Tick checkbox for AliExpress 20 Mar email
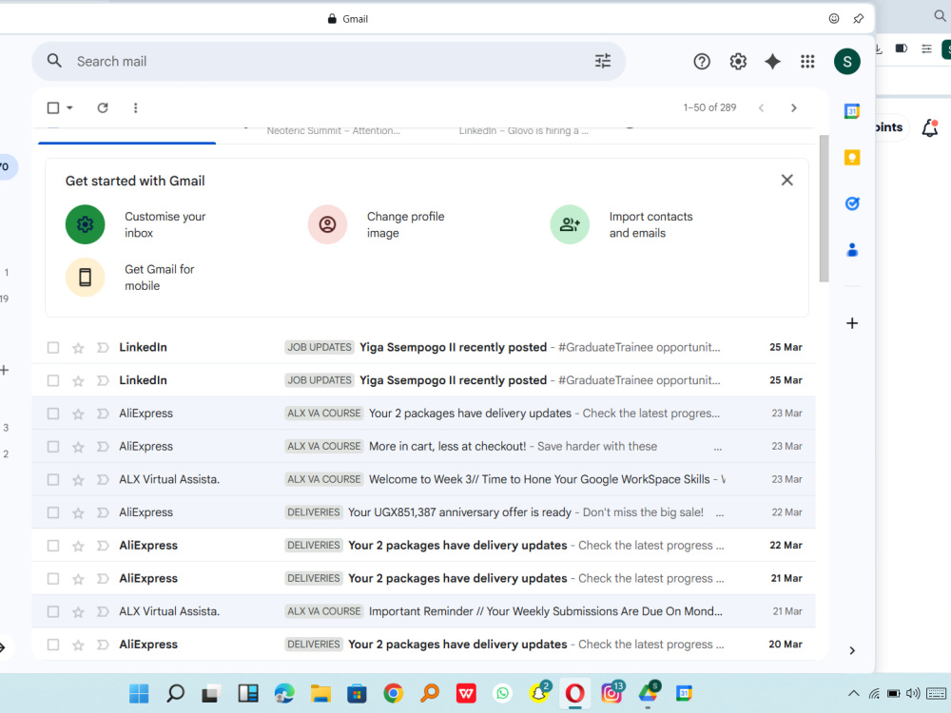 pyautogui.click(x=53, y=646)
